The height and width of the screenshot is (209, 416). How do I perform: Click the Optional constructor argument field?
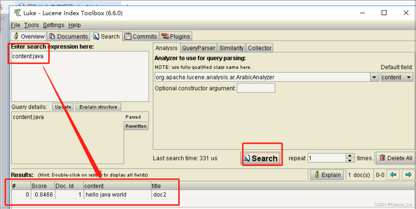pyautogui.click(x=256, y=88)
